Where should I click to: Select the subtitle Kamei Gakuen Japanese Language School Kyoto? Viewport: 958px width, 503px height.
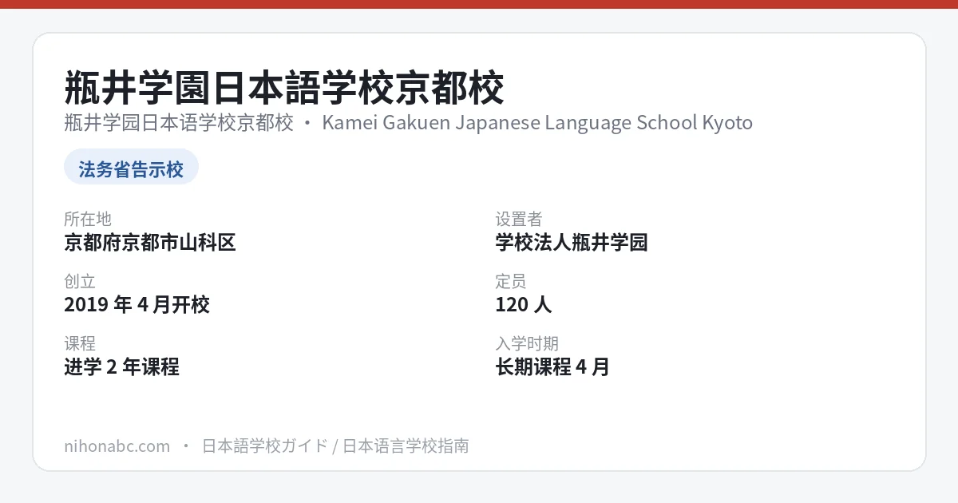click(537, 123)
